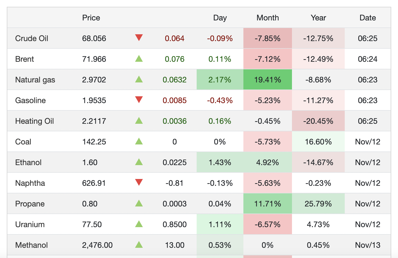The image size is (398, 258).
Task: Select Methanol price 2,476.00
Action: 97,245
